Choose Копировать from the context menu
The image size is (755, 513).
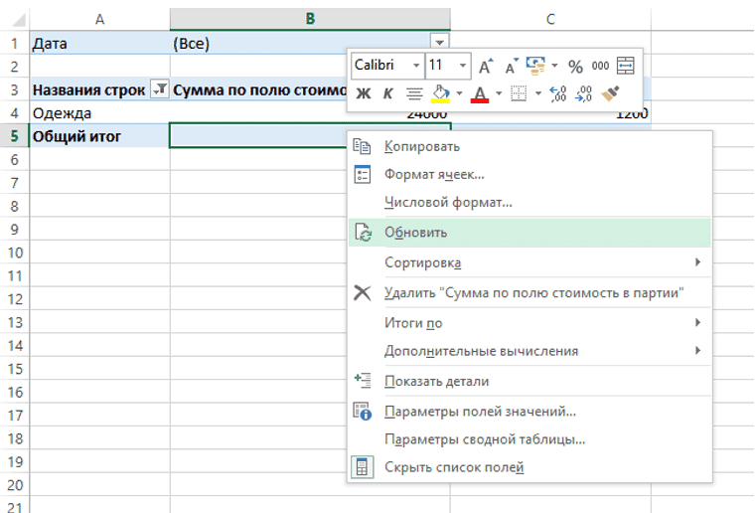tap(421, 146)
